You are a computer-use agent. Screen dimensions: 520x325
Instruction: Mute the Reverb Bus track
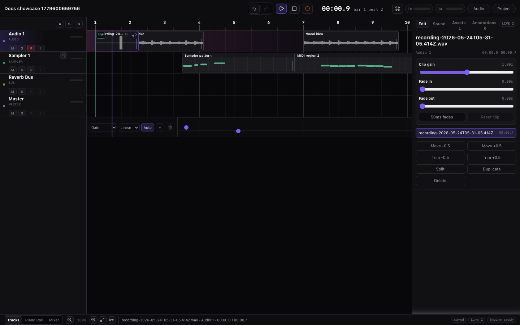point(13,91)
